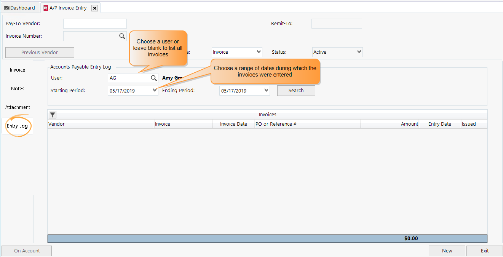503x257 pixels.
Task: Select the Invoice sidebar tab
Action: [x=17, y=70]
